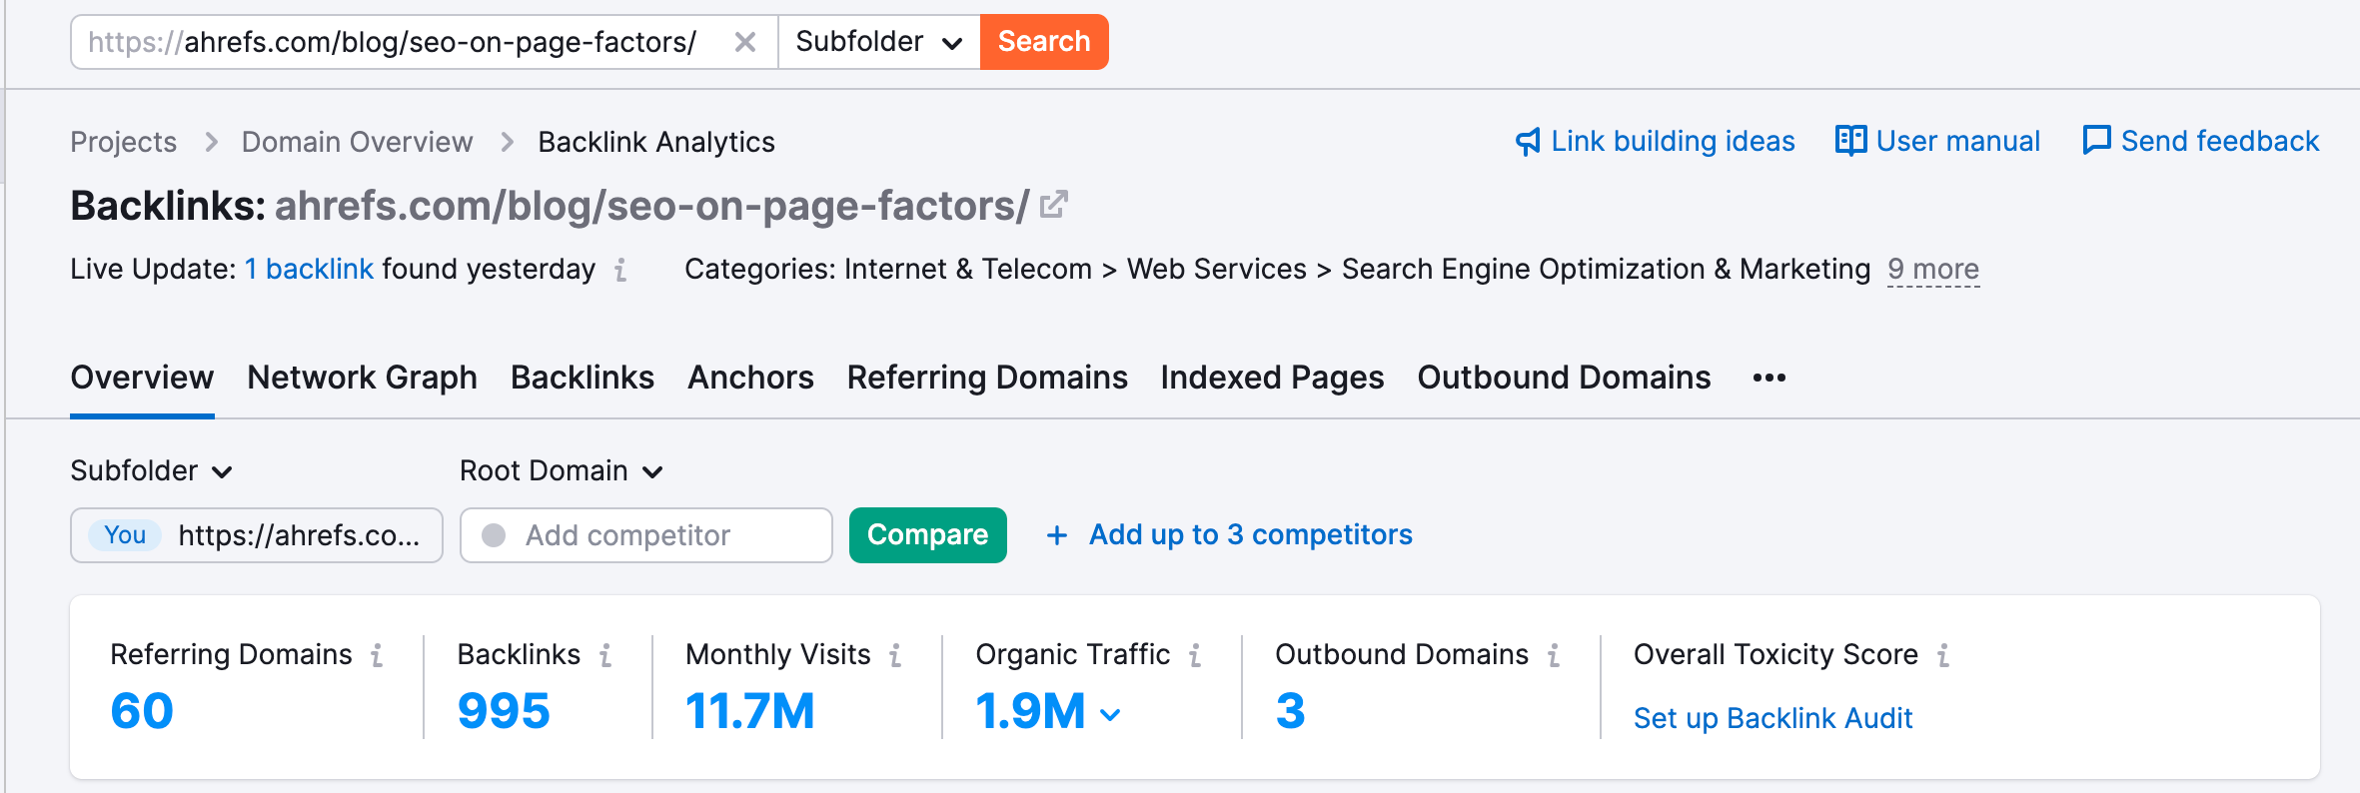2360x793 pixels.
Task: Click Organic Traffic value 1.9M
Action: pos(1030,711)
